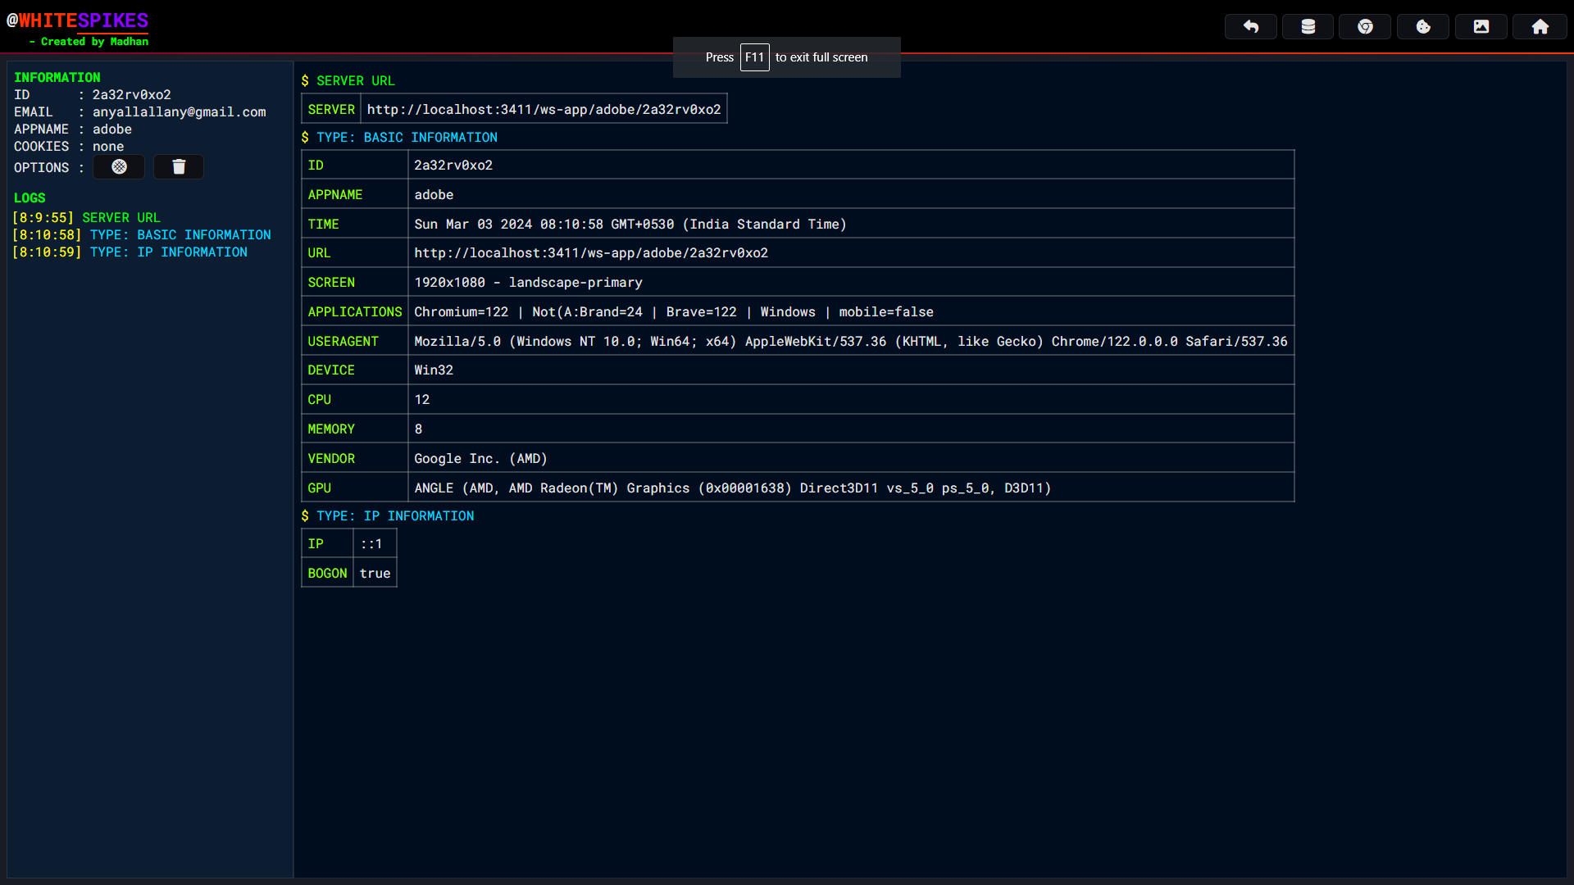The image size is (1574, 885).
Task: Click 'Created by Madhan' subtitle
Action: 89,42
